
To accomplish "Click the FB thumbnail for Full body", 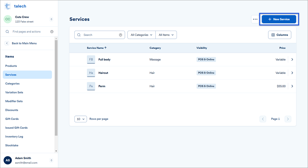I will coord(91,59).
